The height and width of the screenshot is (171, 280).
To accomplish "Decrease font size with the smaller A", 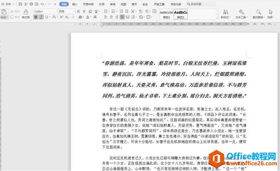I will (x=84, y=11).
